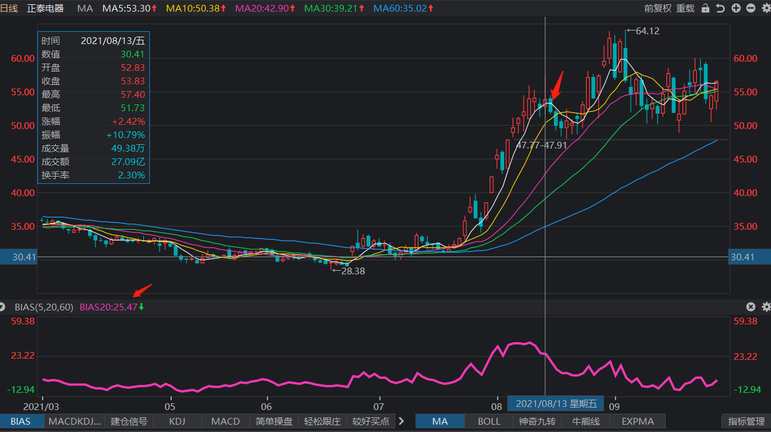This screenshot has width=771, height=432.
Task: Select 牛熊线 overlay tab
Action: click(586, 421)
